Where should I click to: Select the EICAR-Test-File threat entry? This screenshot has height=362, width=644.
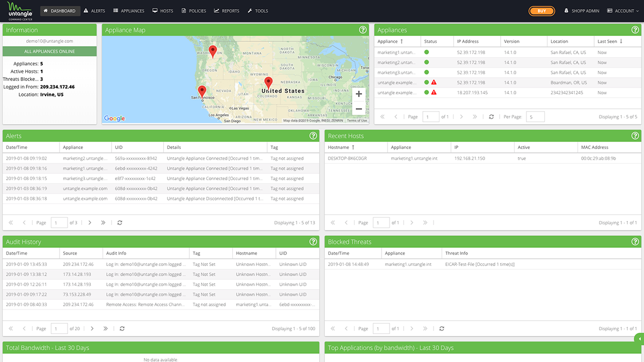(482, 264)
